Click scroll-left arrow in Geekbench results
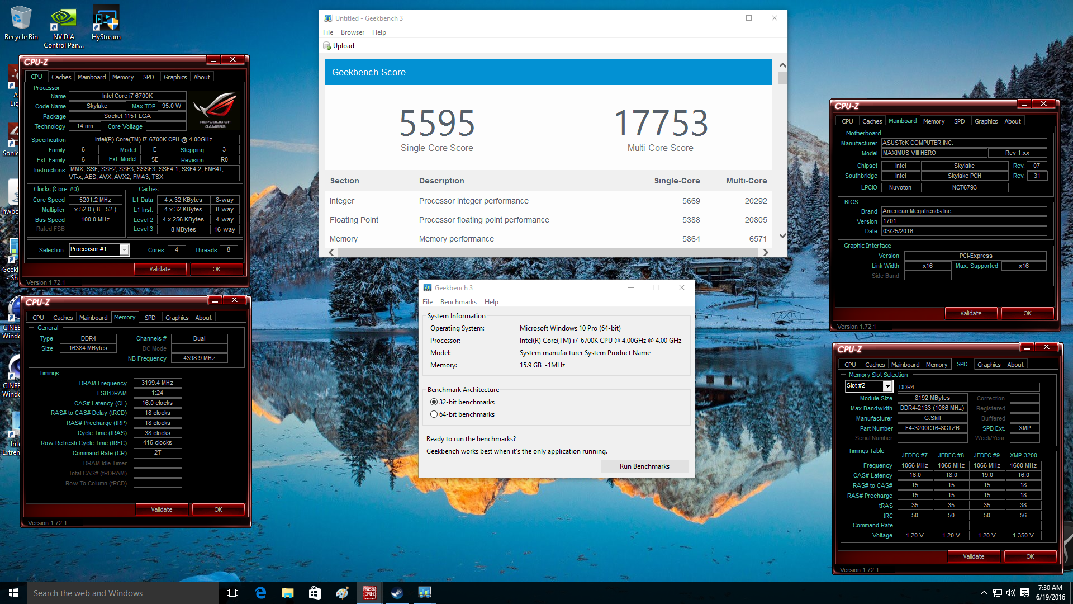1073x604 pixels. 331,253
